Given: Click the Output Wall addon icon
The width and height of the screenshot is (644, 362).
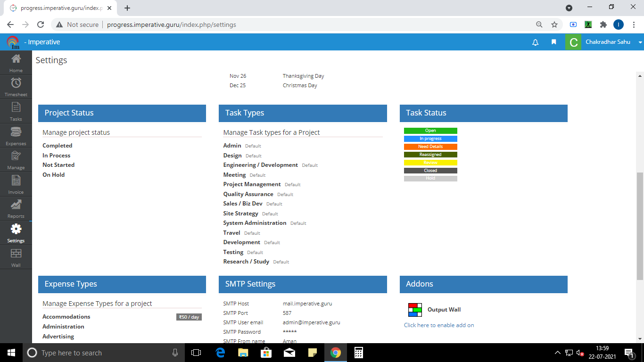Looking at the screenshot, I should pos(415,310).
